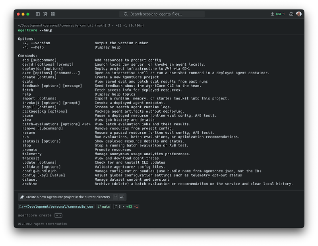Viewport: 318px width, 246px height.
Task: Click the 'traces|t' command
Action: pyautogui.click(x=31, y=158)
